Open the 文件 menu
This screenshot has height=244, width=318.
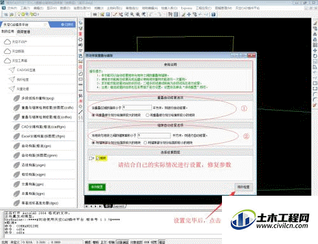[x=12, y=8]
